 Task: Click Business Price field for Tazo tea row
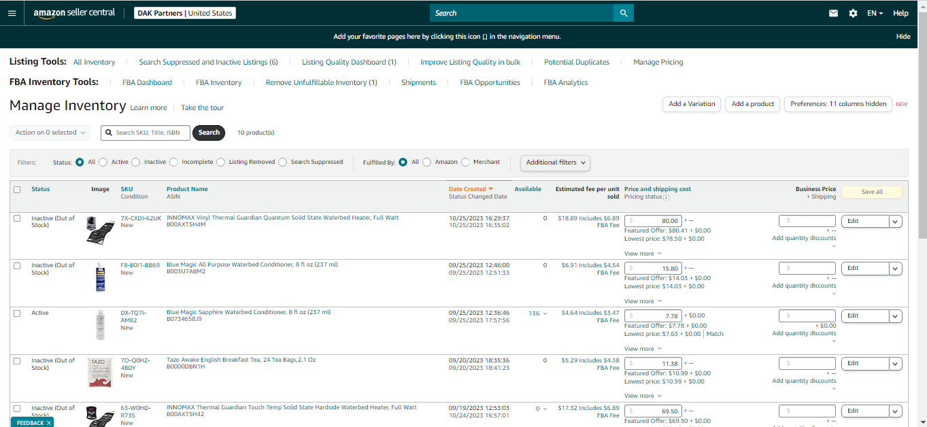coord(807,363)
